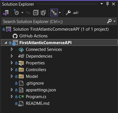Open dropdown next to highlighted view button
The height and width of the screenshot is (113, 118).
click(x=60, y=13)
